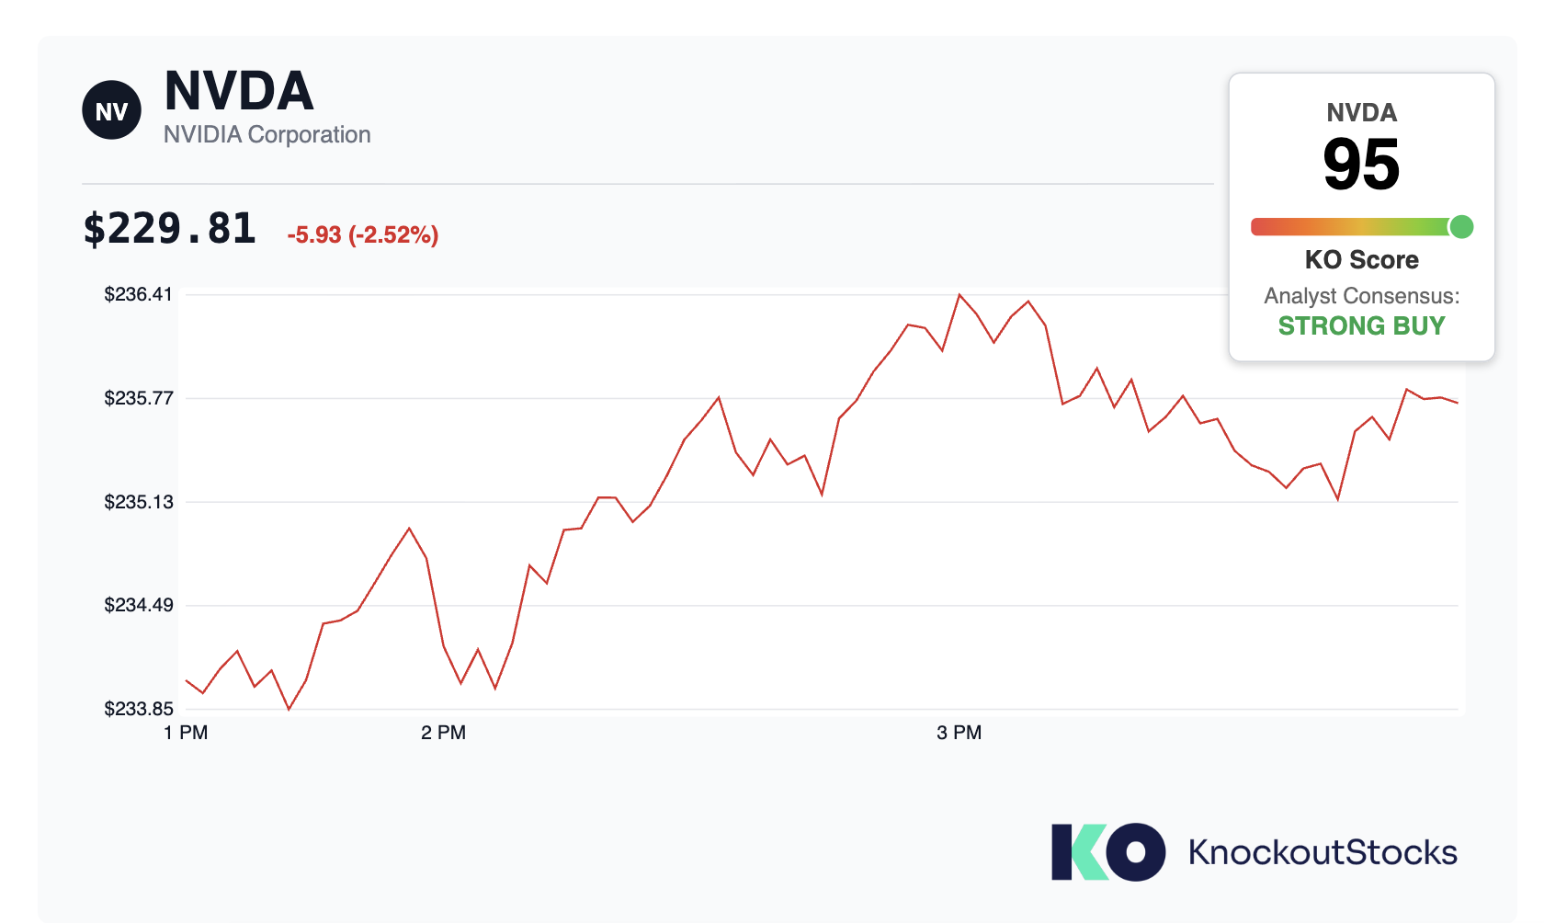Screen dimensions: 1544x923
Task: Click the $235.13 y-axis label
Action: pos(138,502)
